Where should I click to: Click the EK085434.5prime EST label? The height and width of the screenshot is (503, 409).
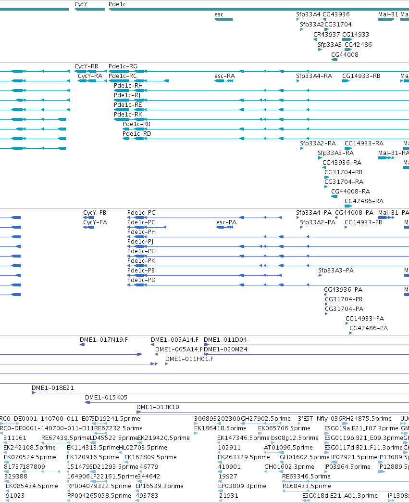(x=32, y=486)
